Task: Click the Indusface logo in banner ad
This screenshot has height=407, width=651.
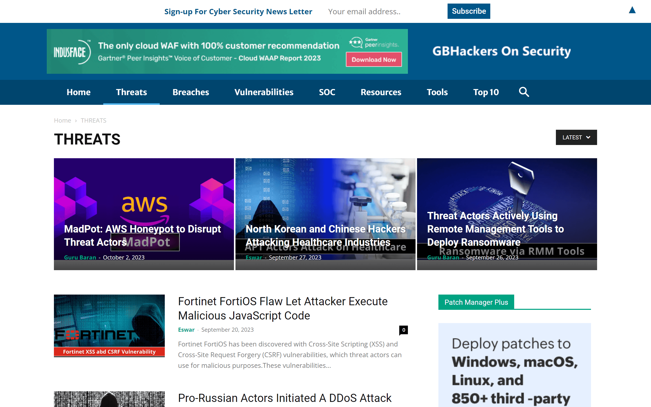Action: pos(72,52)
